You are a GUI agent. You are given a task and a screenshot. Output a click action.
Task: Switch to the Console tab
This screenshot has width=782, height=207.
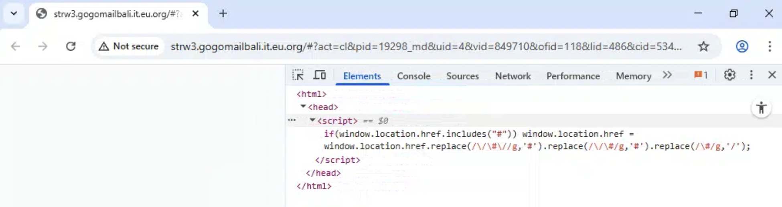click(413, 76)
